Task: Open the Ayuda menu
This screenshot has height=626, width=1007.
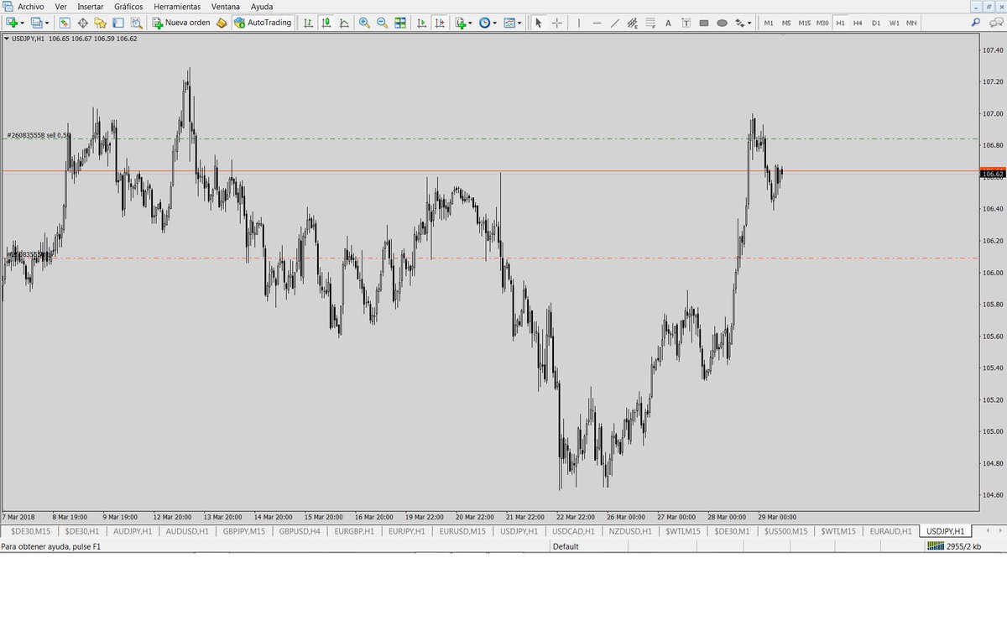Action: click(262, 6)
